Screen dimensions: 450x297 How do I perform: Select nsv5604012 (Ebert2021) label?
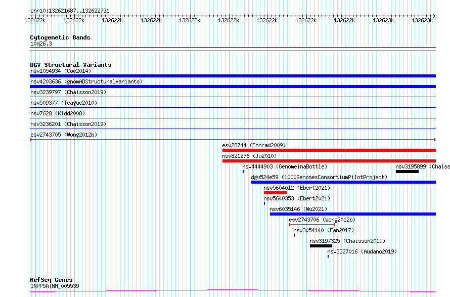(x=297, y=188)
